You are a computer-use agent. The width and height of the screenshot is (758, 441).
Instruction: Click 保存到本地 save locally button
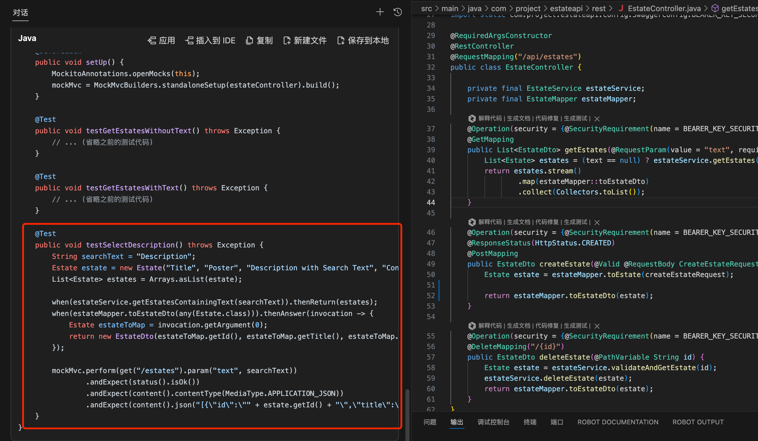click(363, 40)
